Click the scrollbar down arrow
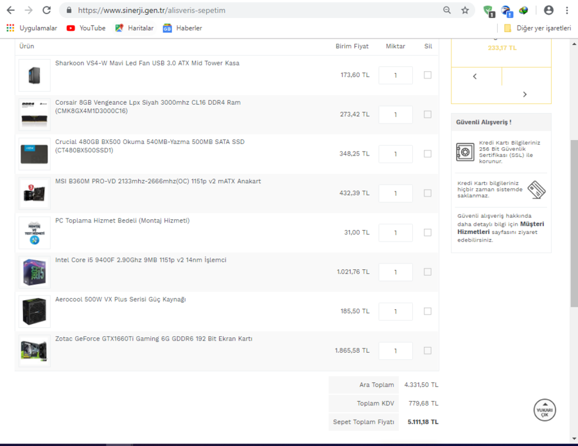 point(574,439)
